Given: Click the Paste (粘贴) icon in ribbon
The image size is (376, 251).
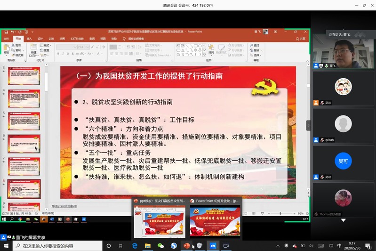Looking at the screenshot, I should (x=6, y=49).
